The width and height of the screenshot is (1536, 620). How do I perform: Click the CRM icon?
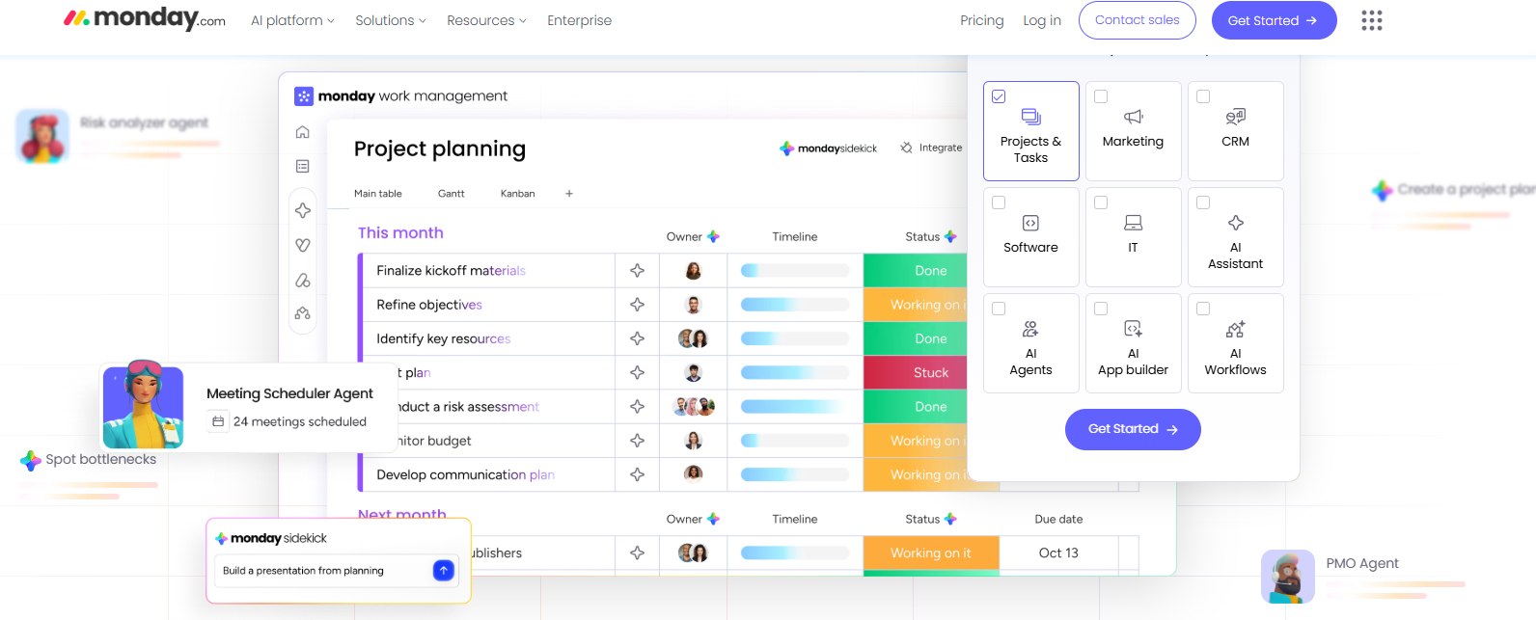point(1236,117)
